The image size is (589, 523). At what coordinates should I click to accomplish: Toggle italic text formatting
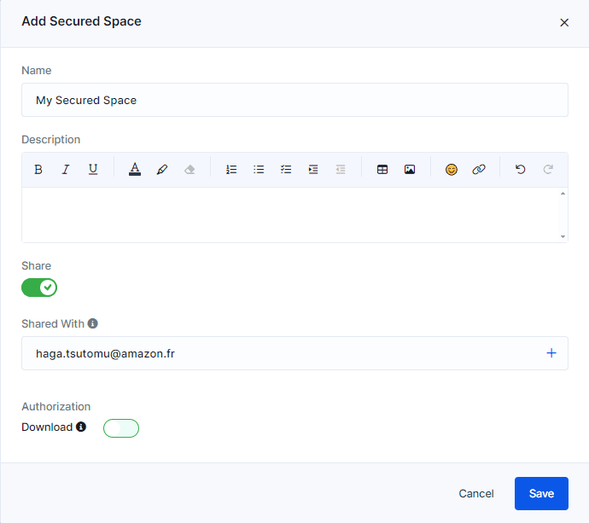[x=66, y=170]
